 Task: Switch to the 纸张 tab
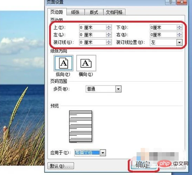click(75, 12)
